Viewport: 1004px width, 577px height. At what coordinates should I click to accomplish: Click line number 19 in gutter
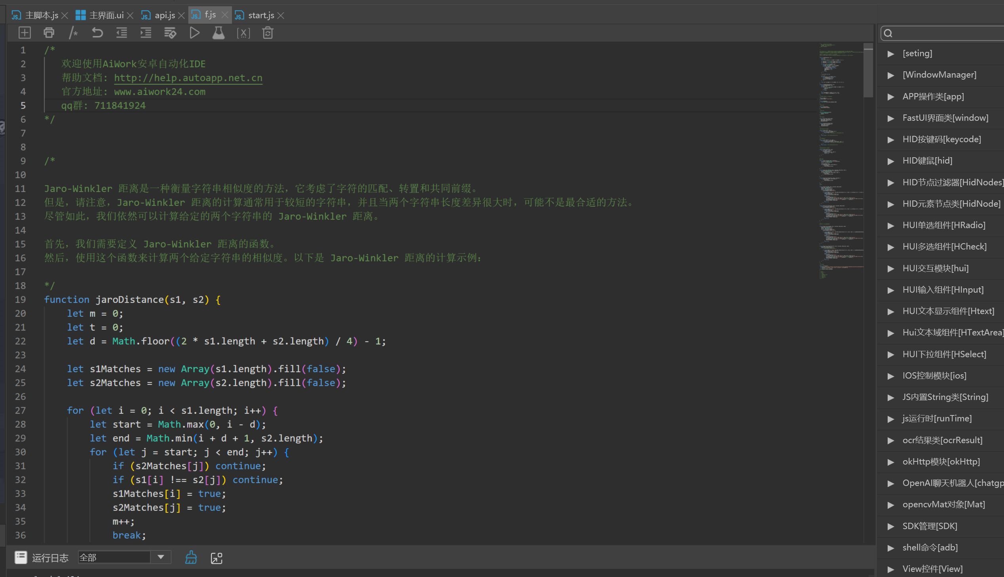click(20, 300)
